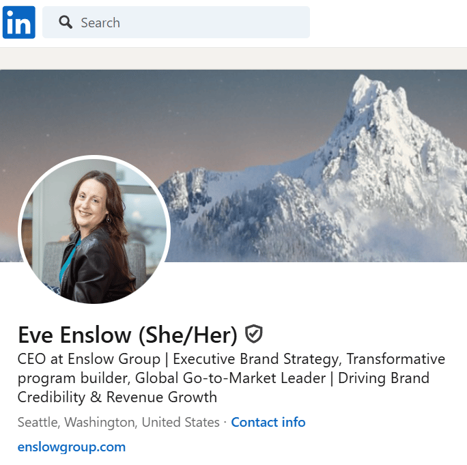Screen dimensions: 467x465
Task: Click the verification shield badge beside the name
Action: tap(253, 334)
